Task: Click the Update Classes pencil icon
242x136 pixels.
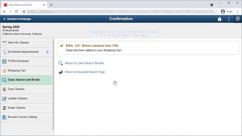Action: pos(4,99)
